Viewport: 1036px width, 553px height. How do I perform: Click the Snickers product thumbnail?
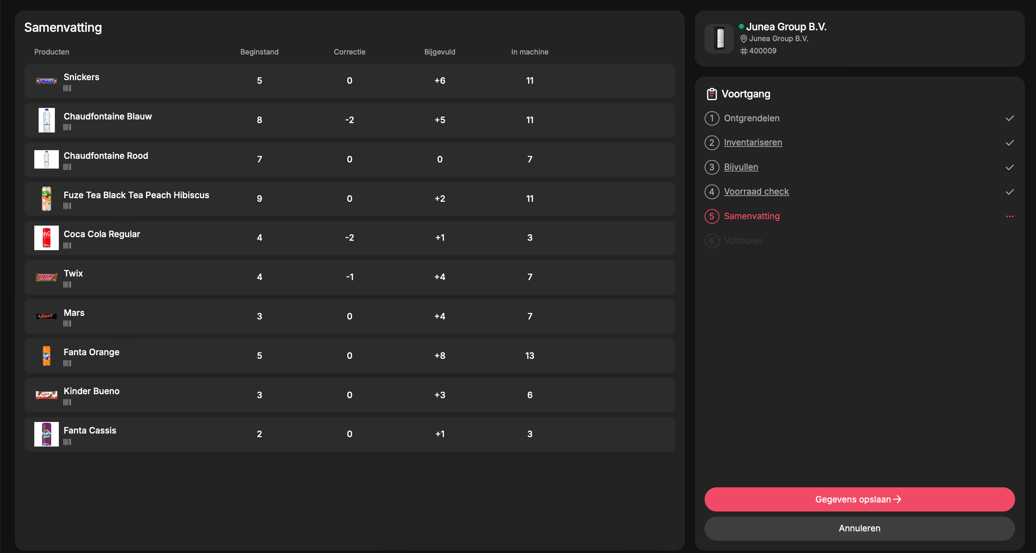pyautogui.click(x=46, y=81)
